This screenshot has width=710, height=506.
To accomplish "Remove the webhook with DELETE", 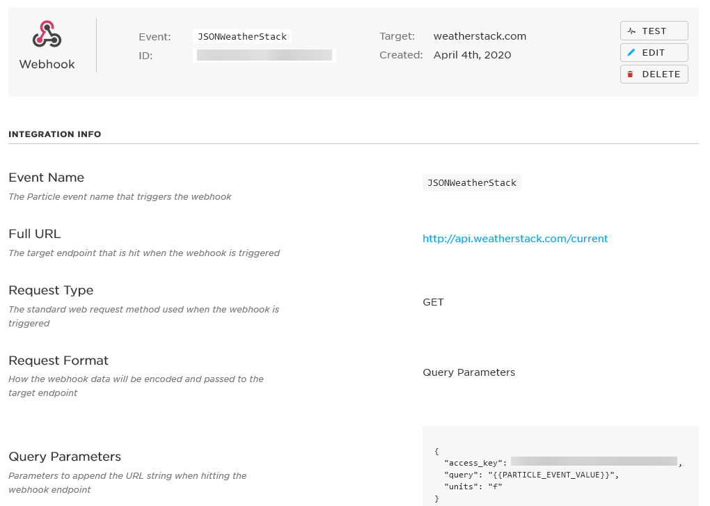I will pos(654,74).
